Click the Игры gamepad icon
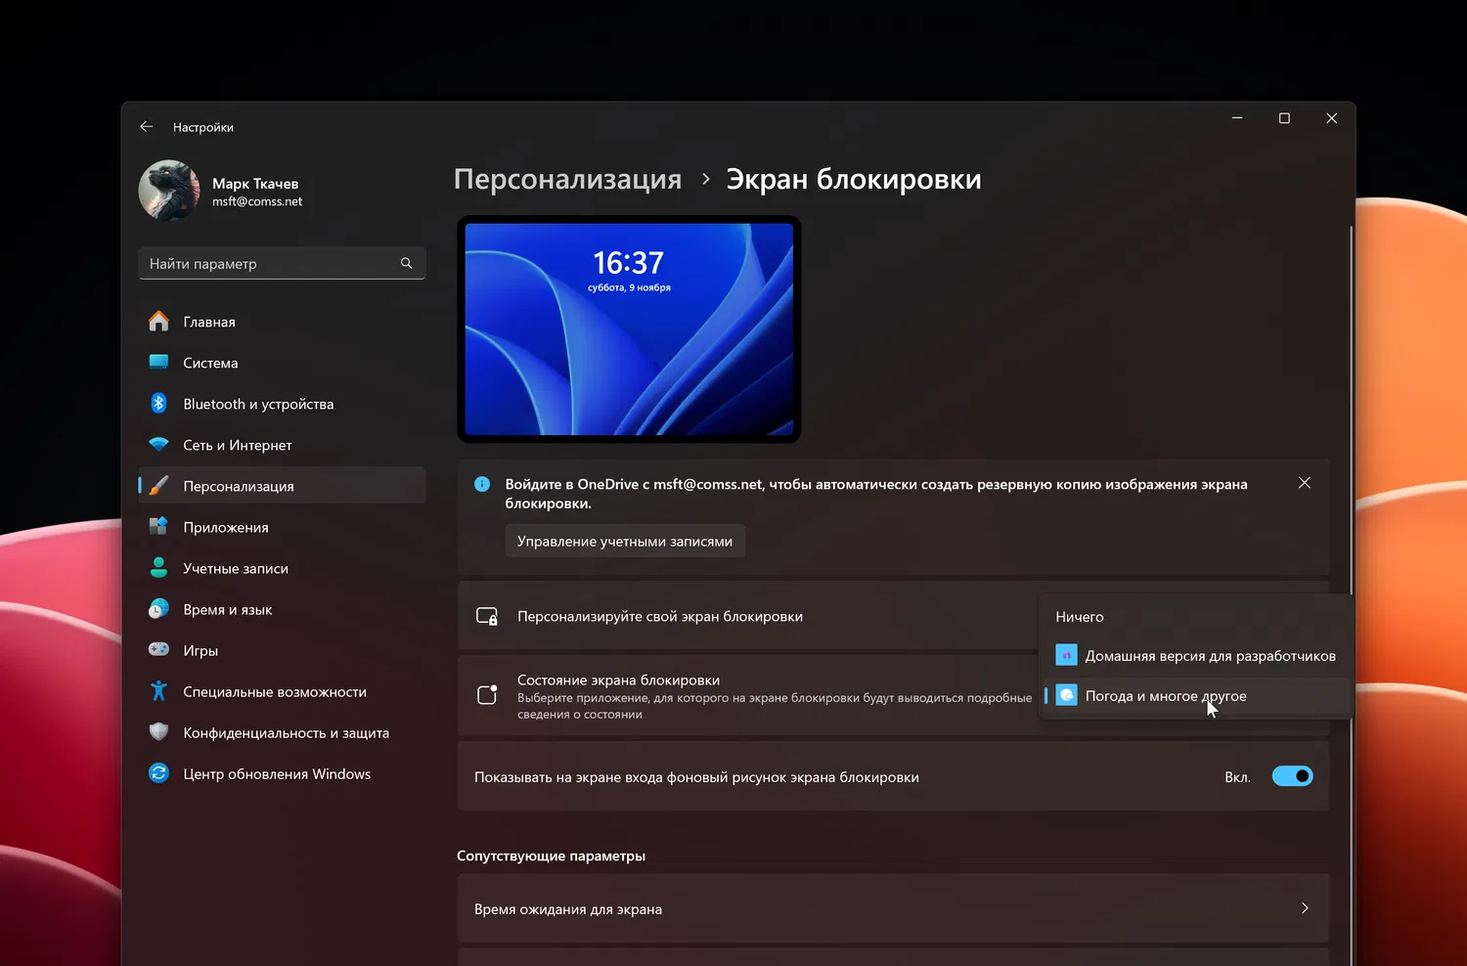 pos(158,650)
